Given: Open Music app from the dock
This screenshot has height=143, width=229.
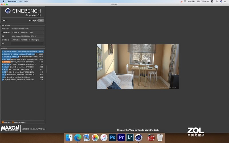Looking at the screenshot, I should (104, 138).
